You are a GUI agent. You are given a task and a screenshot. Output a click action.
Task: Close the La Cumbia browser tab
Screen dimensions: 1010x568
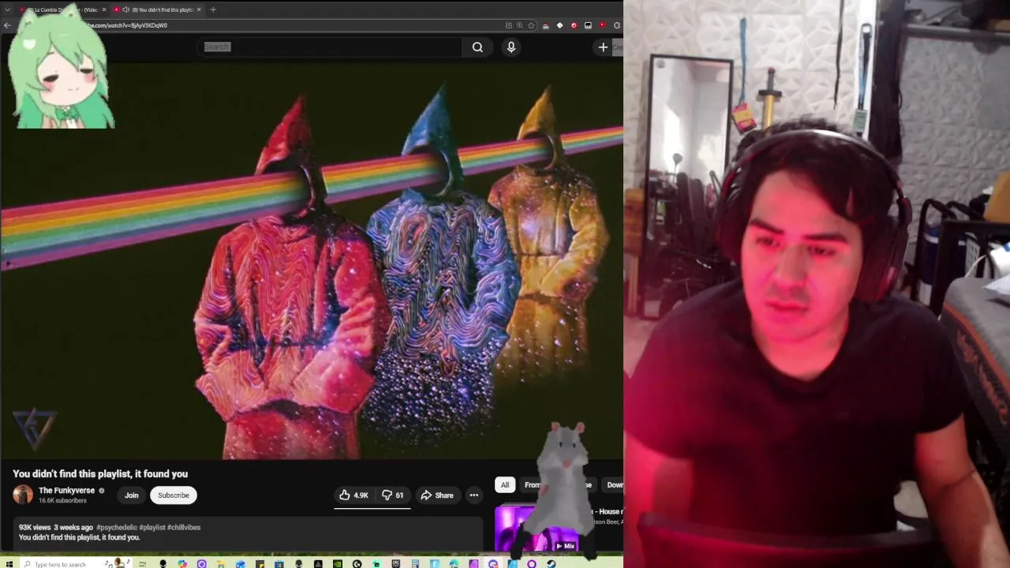tap(103, 9)
